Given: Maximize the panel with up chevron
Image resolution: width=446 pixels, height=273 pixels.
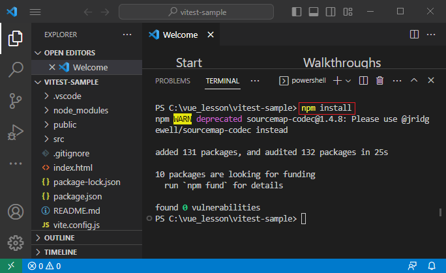Looking at the screenshot, I should click(414, 80).
